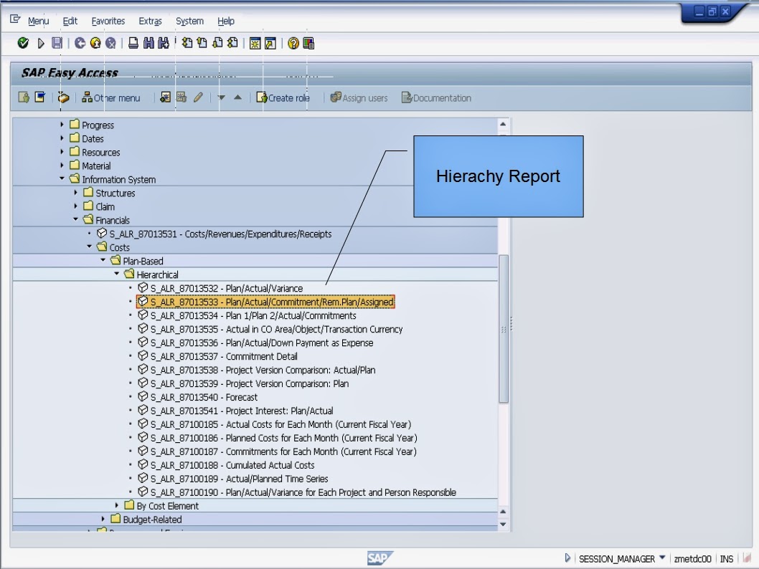This screenshot has height=569, width=759.
Task: Click the Customize Local Layout icon
Action: [308, 43]
